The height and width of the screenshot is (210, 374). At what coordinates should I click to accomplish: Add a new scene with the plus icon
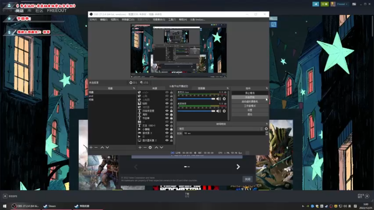pos(91,147)
